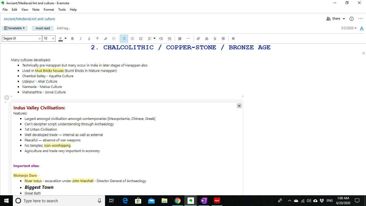Insert a table

[x=180, y=39]
